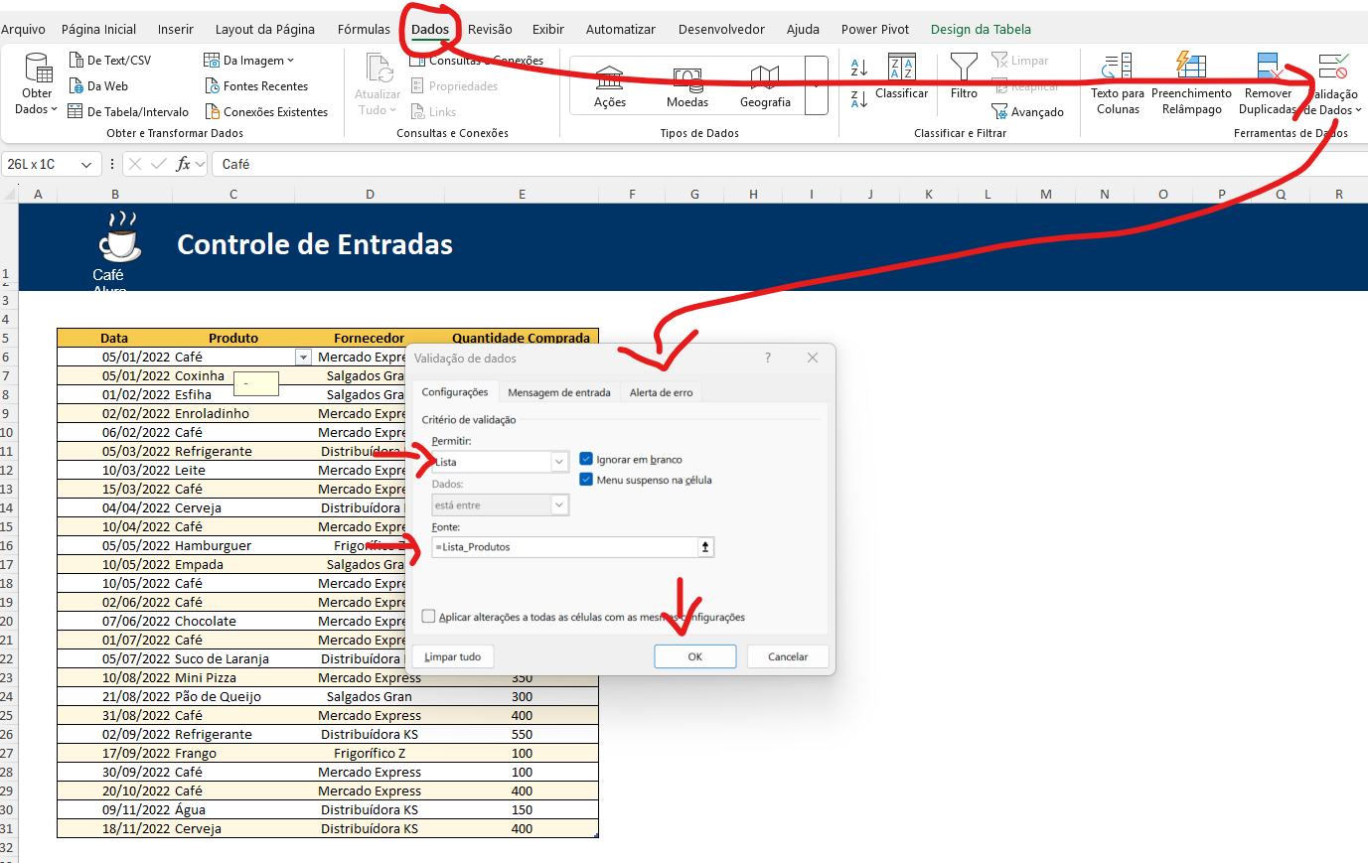The width and height of the screenshot is (1368, 863).
Task: Switch to the Fórmulas tab
Action: pos(364,29)
